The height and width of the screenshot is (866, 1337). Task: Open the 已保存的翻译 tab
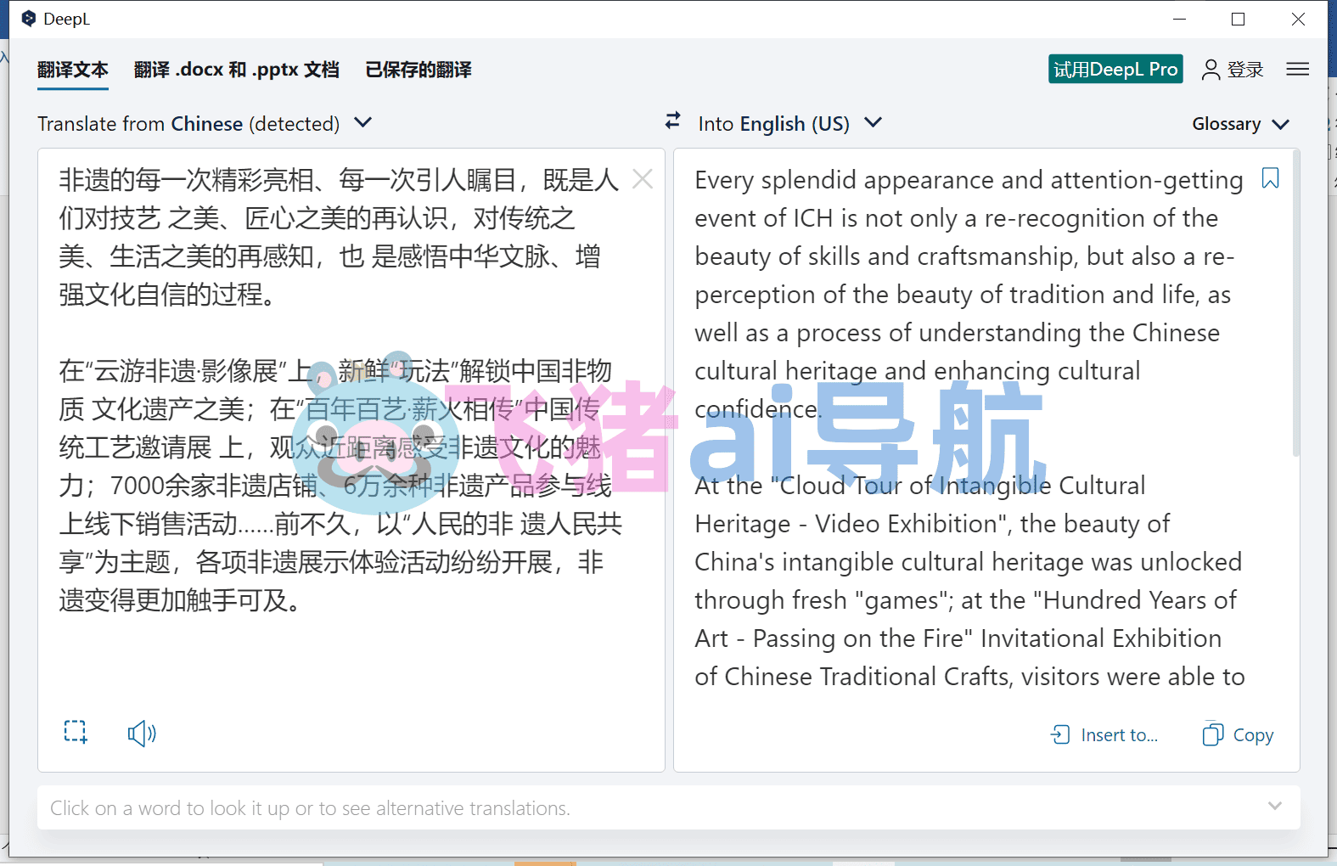419,70
